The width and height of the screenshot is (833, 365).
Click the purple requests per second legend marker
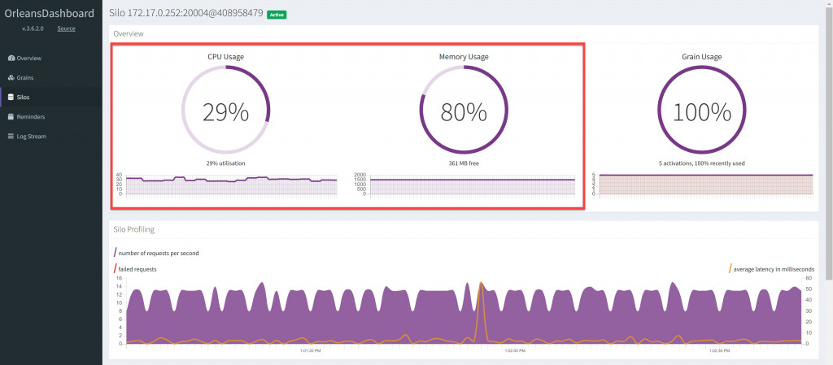(116, 253)
